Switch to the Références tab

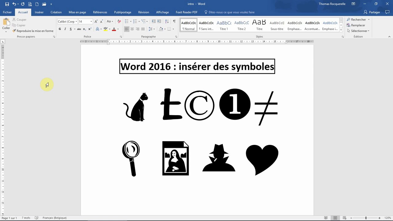tap(100, 12)
